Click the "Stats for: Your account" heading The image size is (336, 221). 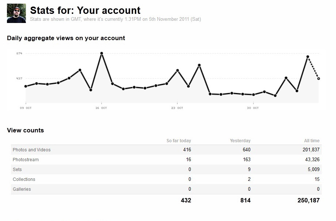point(85,10)
